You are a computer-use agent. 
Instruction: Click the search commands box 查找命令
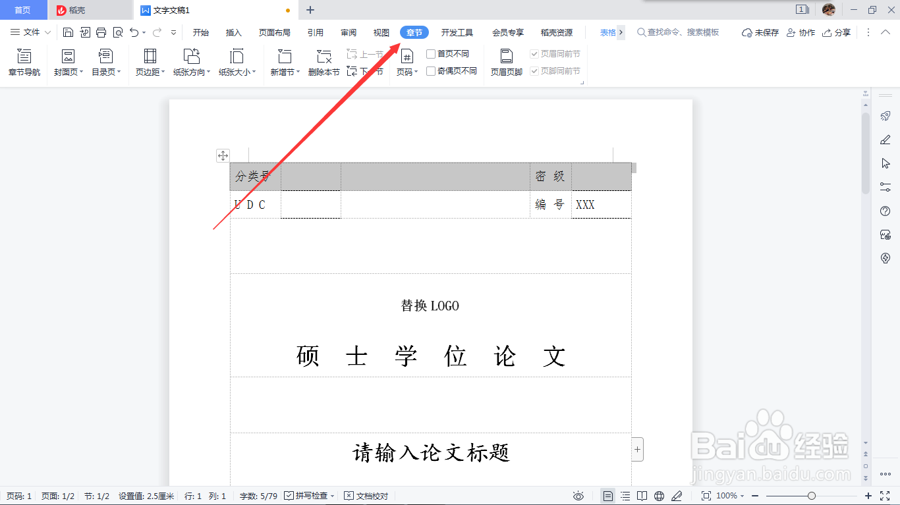pos(679,32)
